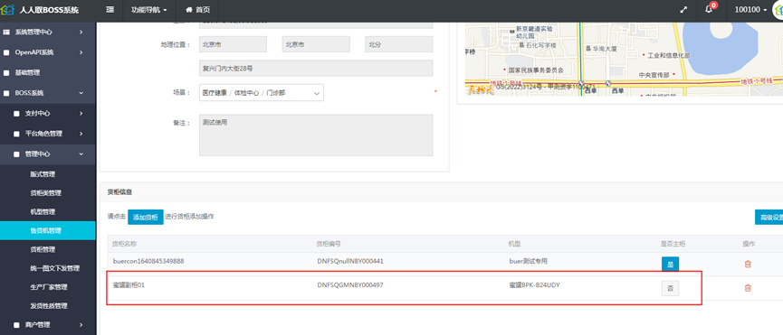The image size is (783, 335).
Task: Expand 平台角色管理 sidebar submenu
Action: [x=47, y=134]
